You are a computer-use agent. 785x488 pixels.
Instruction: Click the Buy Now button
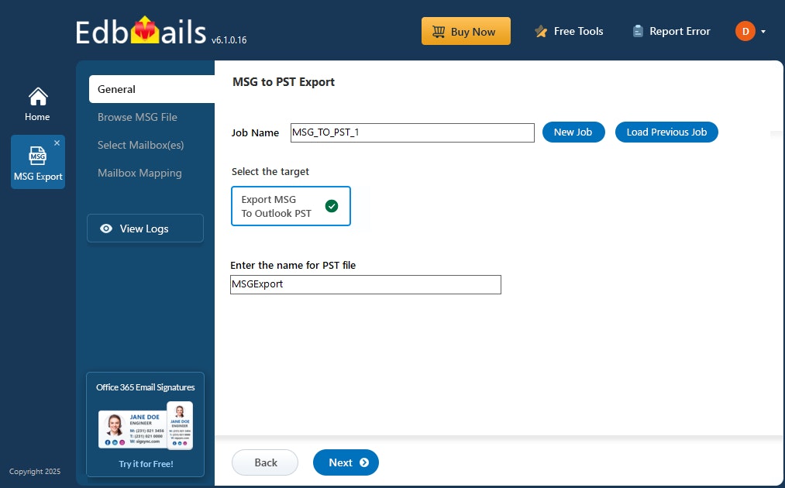click(466, 31)
